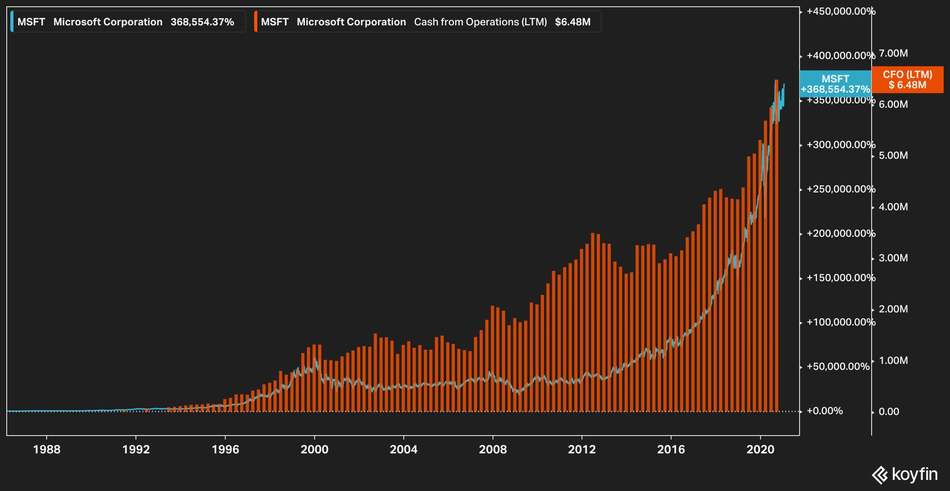The image size is (950, 491).
Task: Click the 2020 x-axis label
Action: [760, 449]
